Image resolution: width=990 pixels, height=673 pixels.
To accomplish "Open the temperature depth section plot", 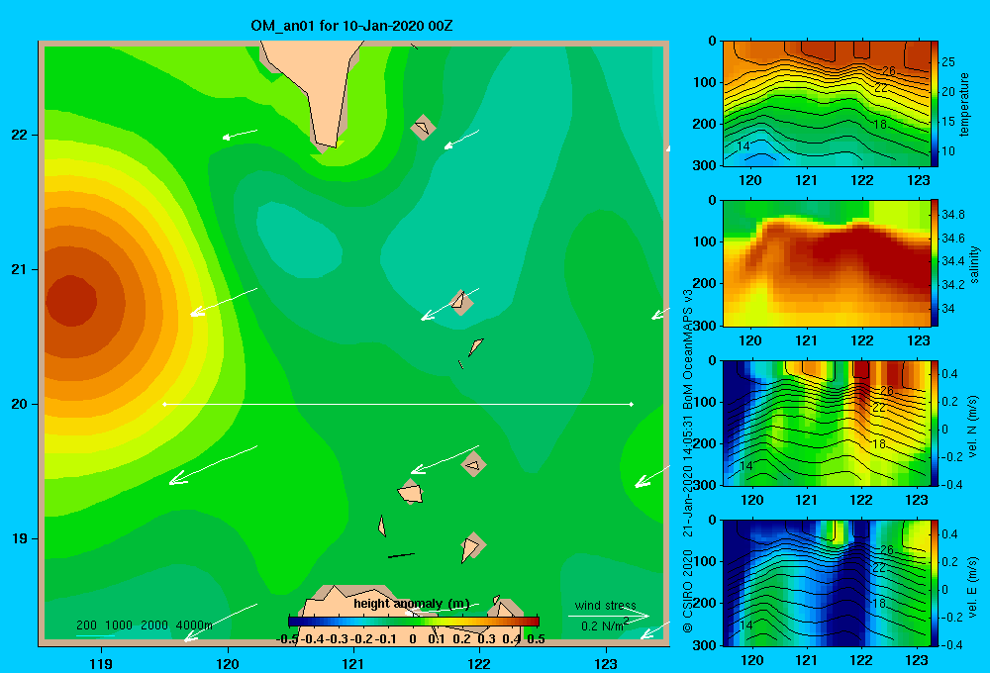I will point(826,104).
